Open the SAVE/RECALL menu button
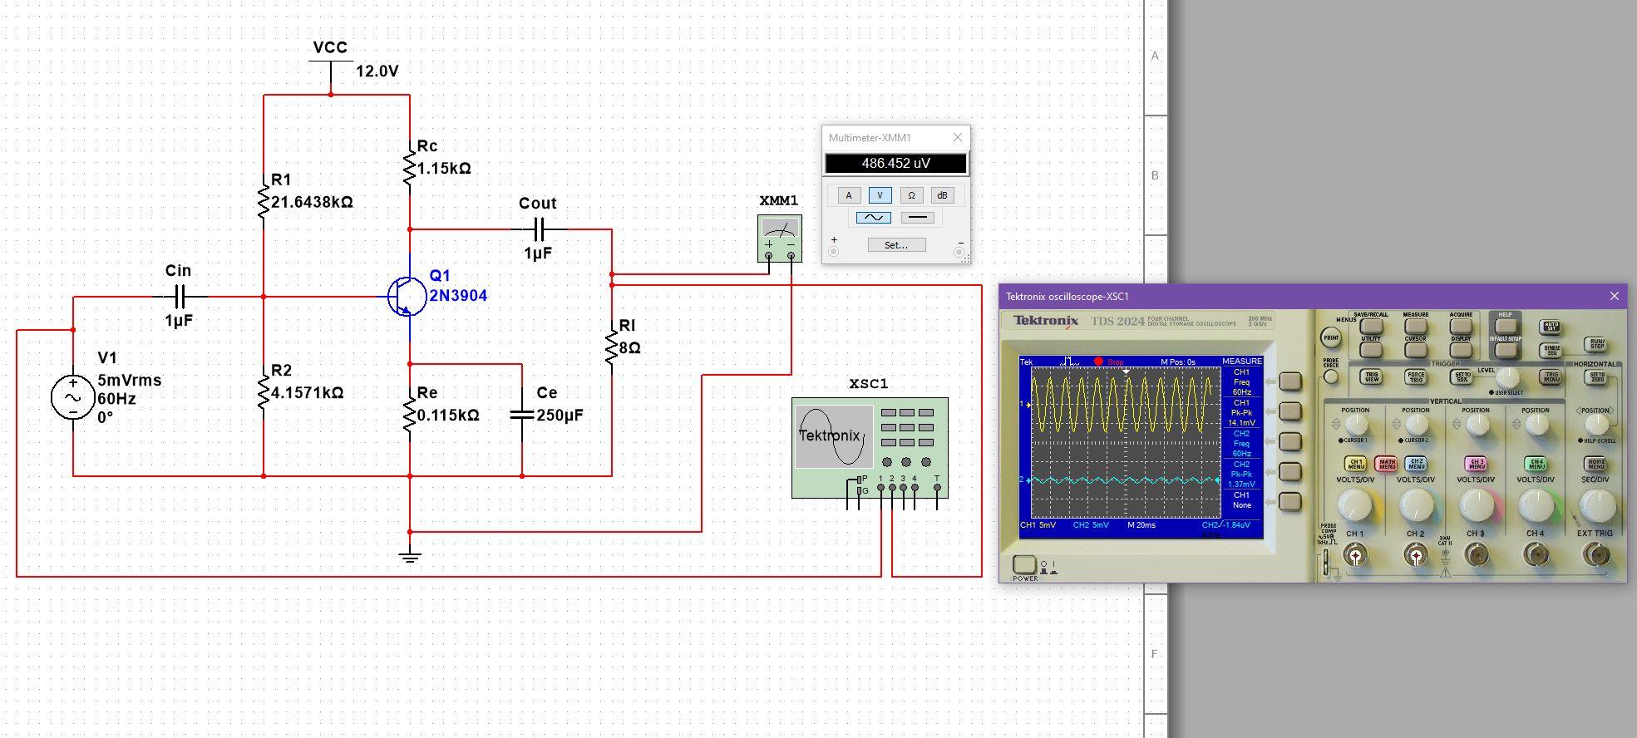The height and width of the screenshot is (738, 1637). (x=1371, y=326)
